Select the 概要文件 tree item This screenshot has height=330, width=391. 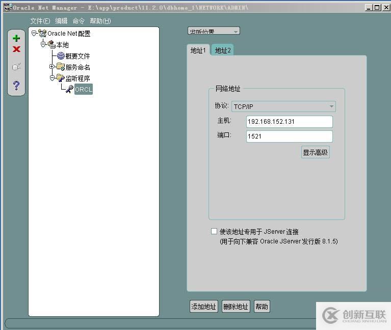tap(77, 56)
